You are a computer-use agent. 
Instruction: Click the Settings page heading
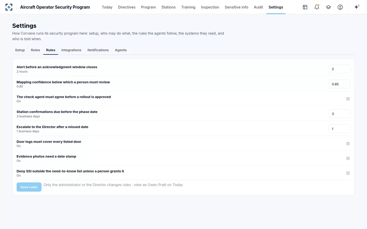24,26
